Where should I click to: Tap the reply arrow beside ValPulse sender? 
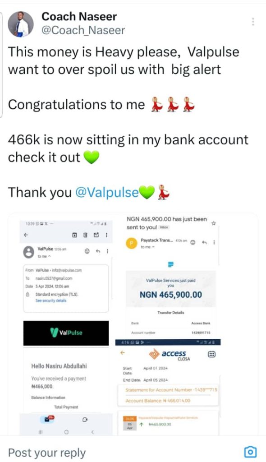(98, 251)
